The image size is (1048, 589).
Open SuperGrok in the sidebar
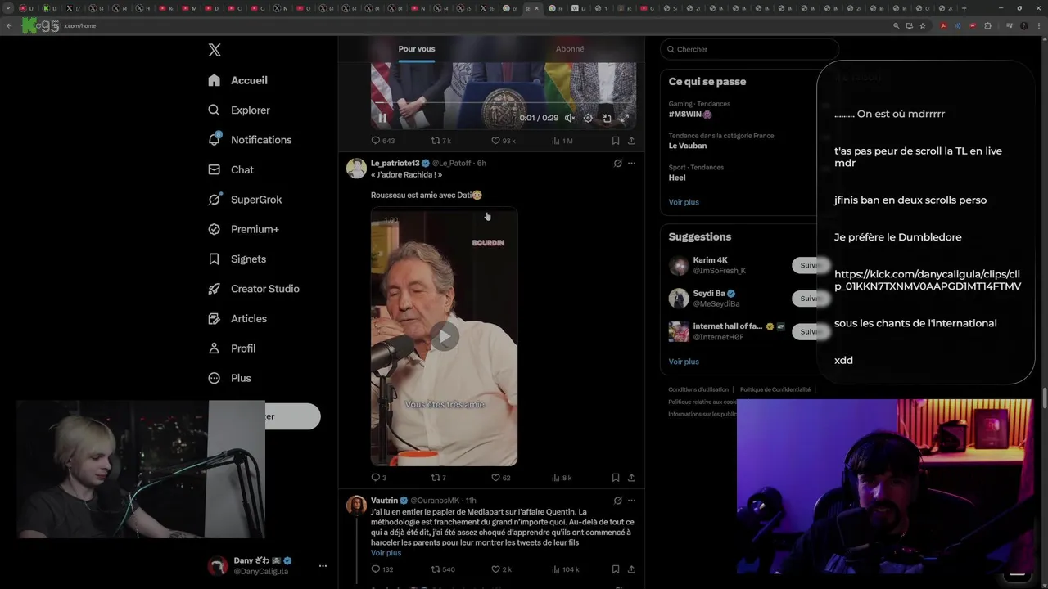click(x=245, y=200)
